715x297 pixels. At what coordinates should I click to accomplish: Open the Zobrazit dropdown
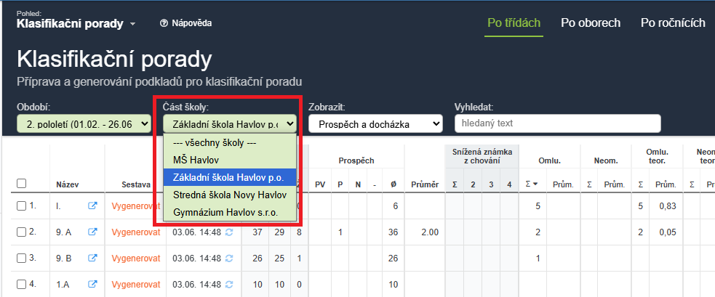click(x=375, y=123)
